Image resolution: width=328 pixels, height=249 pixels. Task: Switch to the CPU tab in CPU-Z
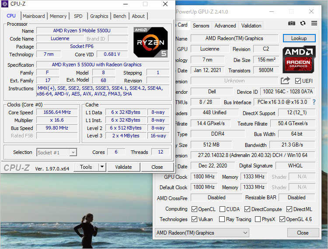click(x=11, y=16)
